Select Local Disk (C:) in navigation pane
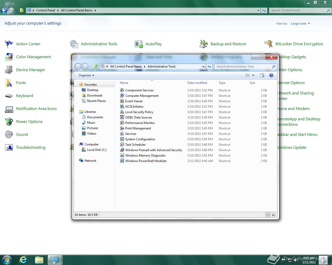Screen dimensions: 332x265 96,150
